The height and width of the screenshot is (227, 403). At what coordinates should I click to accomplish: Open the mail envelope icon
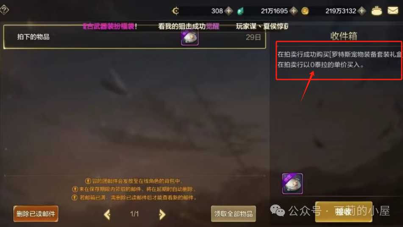click(393, 11)
